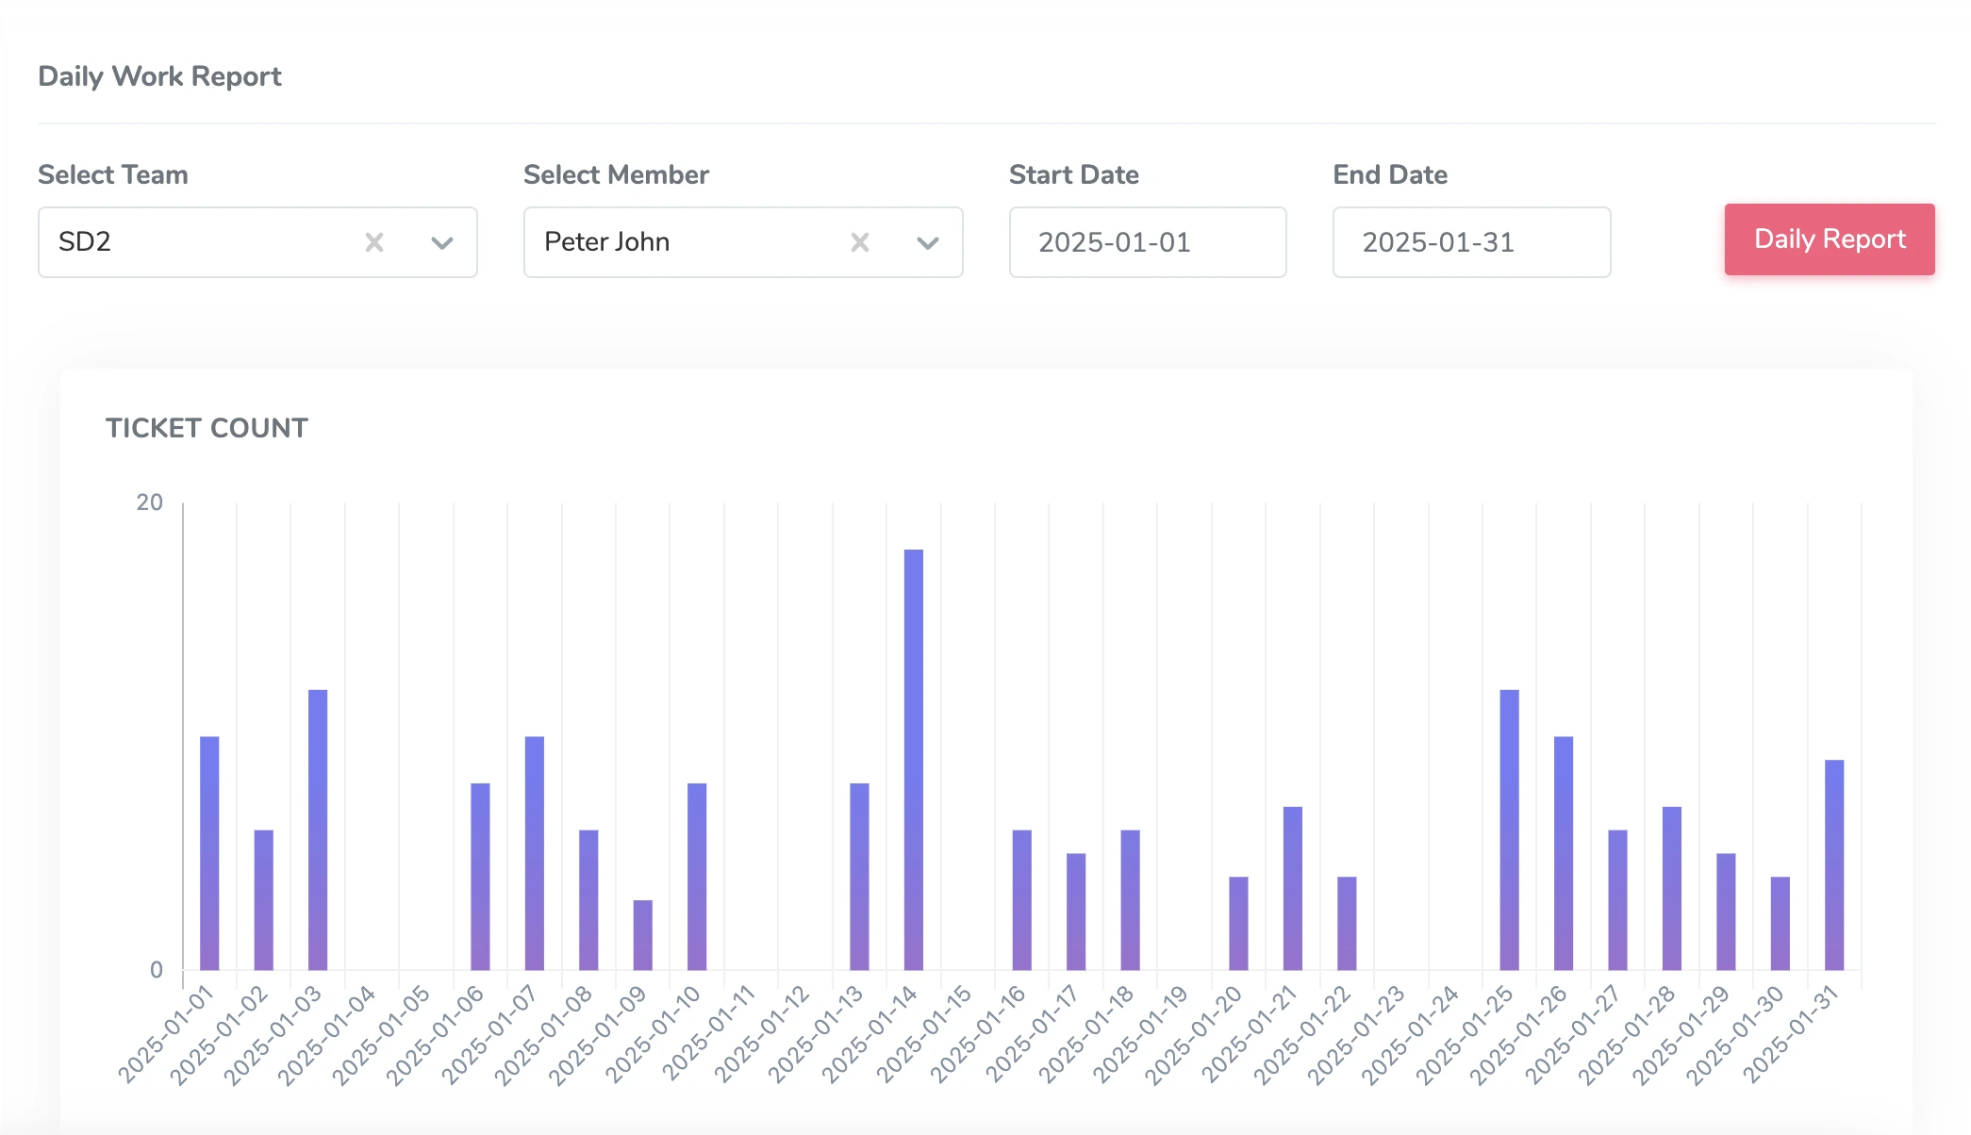Select the bar for 2025-01-29
This screenshot has height=1135, width=1971.
(1726, 912)
